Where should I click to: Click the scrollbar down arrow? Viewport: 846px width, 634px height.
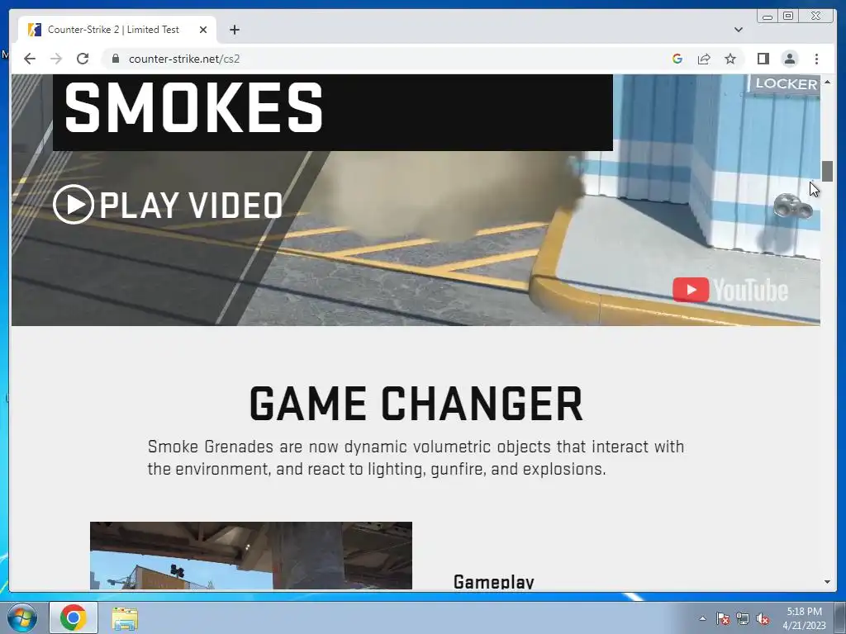(827, 582)
